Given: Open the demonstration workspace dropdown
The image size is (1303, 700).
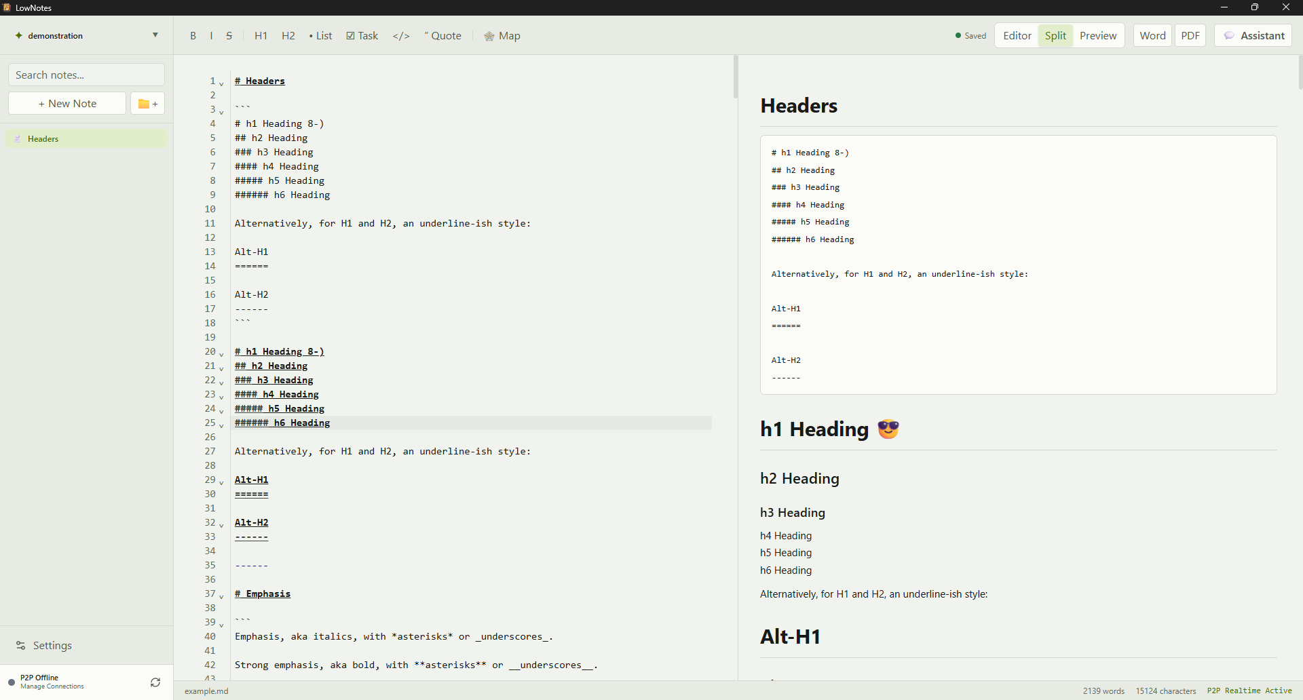Looking at the screenshot, I should (x=87, y=35).
